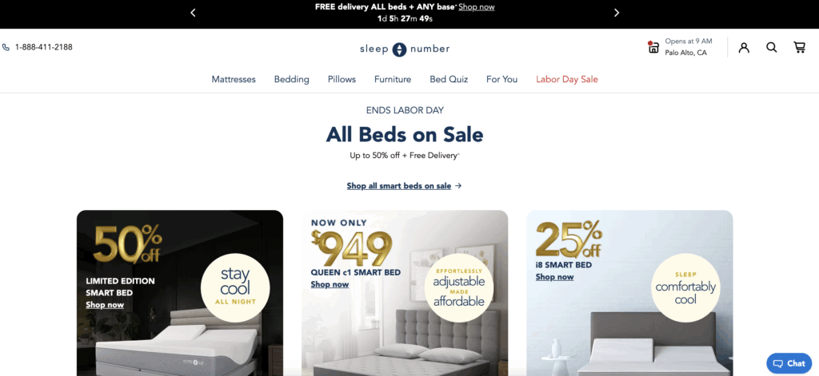Open the 25% off i8 Smart Bed card
Screen dimensions: 819x376
629,292
